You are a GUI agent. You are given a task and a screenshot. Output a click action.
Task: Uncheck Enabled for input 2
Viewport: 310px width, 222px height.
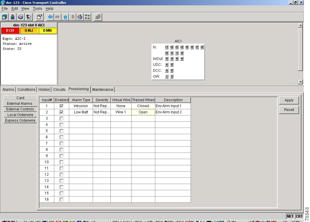pyautogui.click(x=61, y=112)
